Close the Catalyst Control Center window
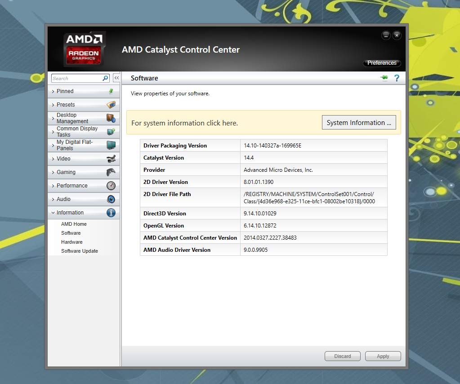 (x=397, y=35)
